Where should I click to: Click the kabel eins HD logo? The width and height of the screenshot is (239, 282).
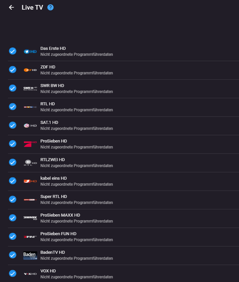[30, 181]
